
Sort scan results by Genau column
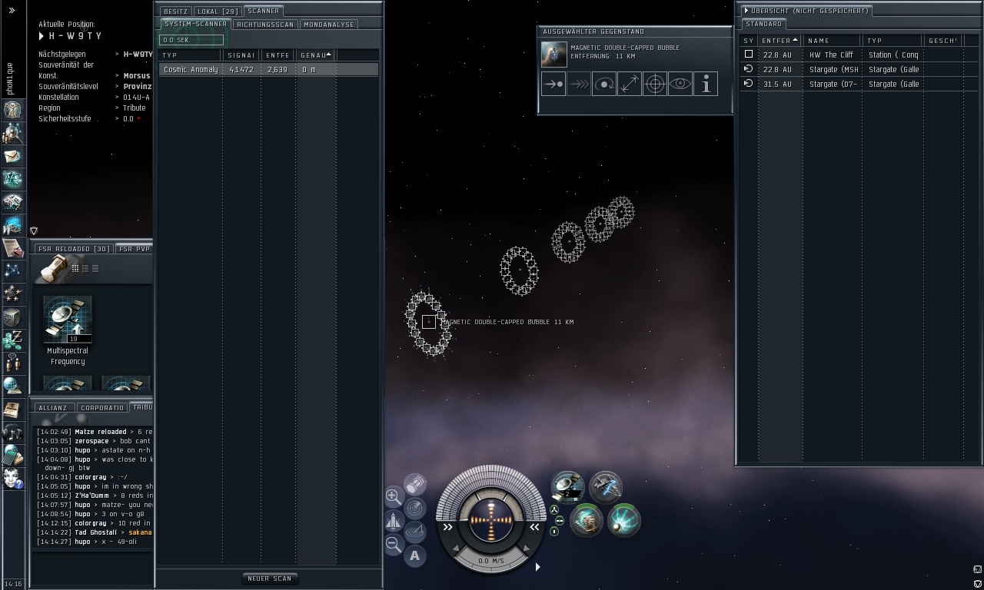(316, 55)
